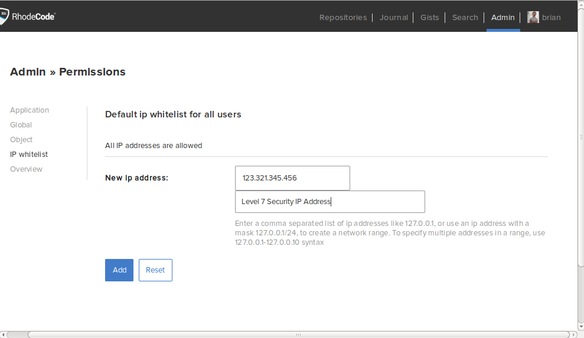
Task: Open the Repositories menu
Action: point(342,17)
